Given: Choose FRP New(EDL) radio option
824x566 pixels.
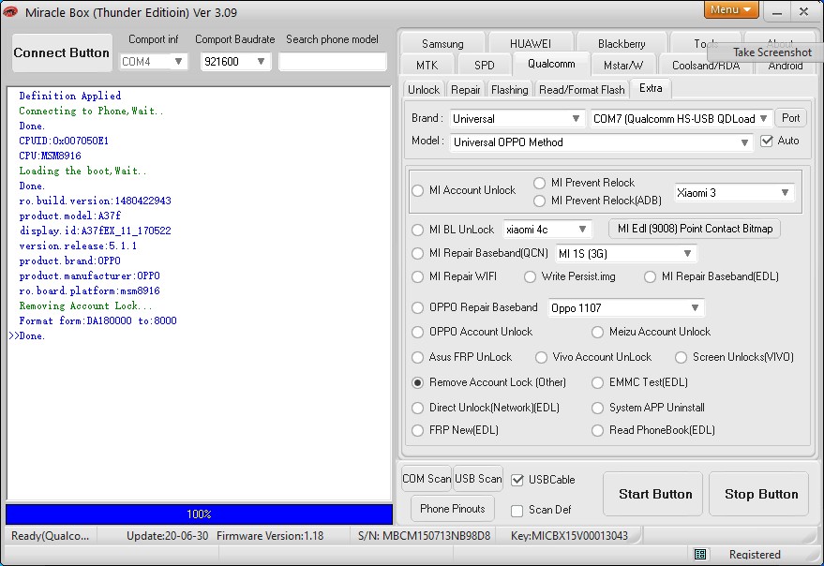Looking at the screenshot, I should tap(418, 430).
